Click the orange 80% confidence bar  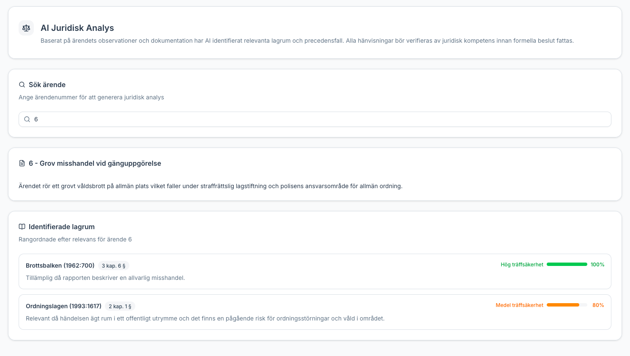point(567,305)
